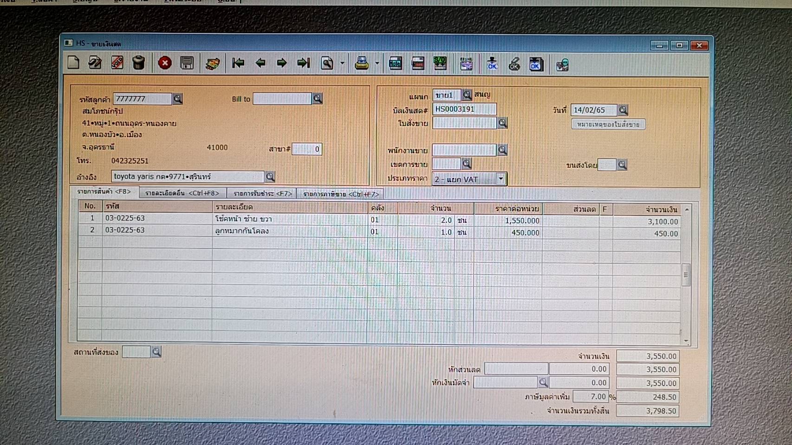The image size is (792, 445).
Task: Click quantity cell 2.0 in row 1
Action: [426, 221]
